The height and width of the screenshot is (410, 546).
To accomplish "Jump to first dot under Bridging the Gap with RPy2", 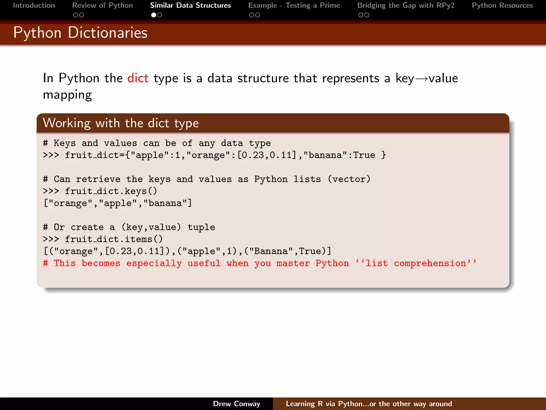I will [361, 15].
